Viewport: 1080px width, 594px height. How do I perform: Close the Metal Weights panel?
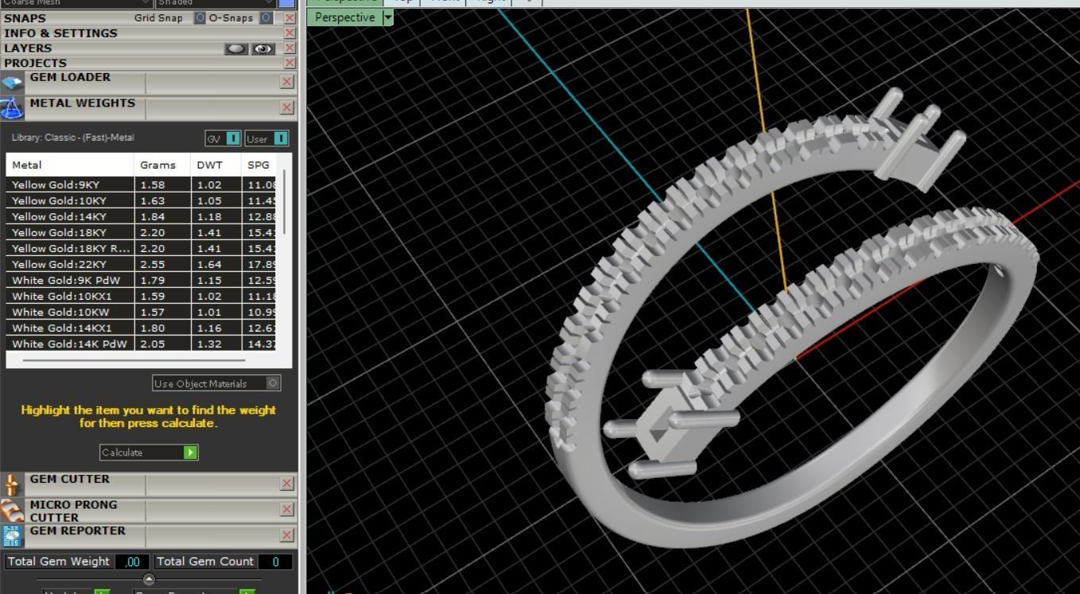(287, 107)
